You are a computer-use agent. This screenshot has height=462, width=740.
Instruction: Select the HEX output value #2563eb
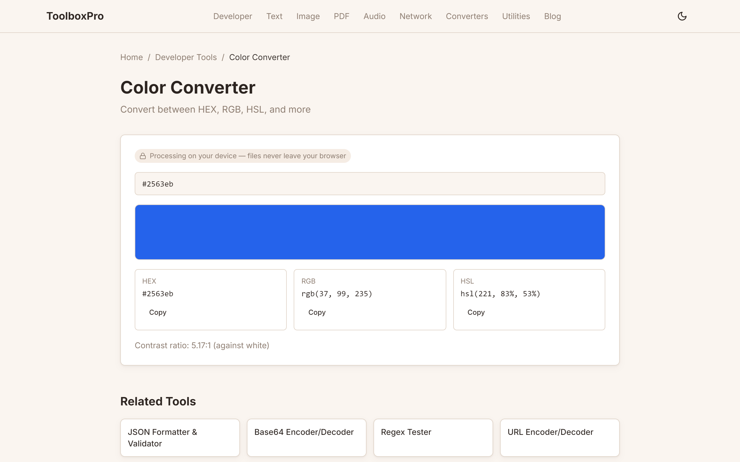(158, 294)
